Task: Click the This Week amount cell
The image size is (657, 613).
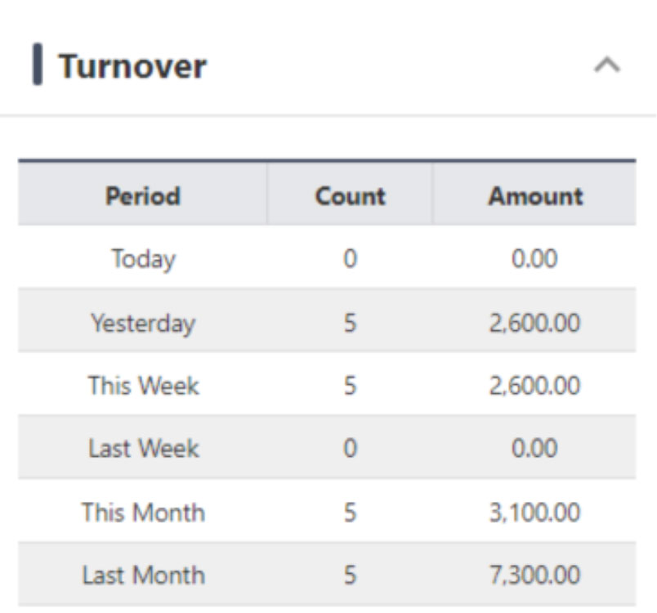Action: (535, 386)
